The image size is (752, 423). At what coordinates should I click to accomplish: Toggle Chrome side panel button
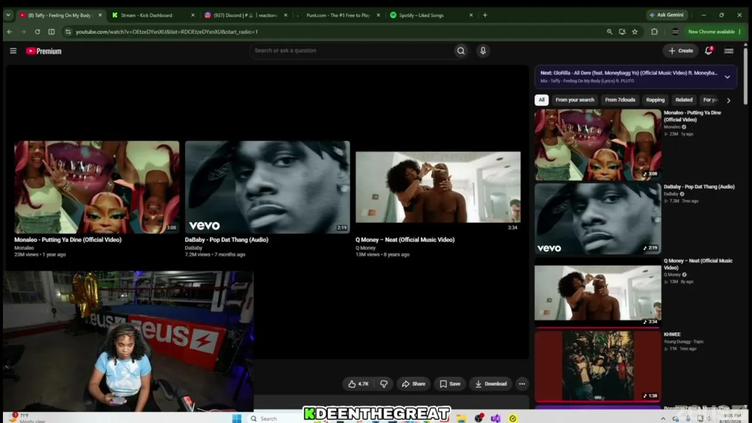click(51, 32)
